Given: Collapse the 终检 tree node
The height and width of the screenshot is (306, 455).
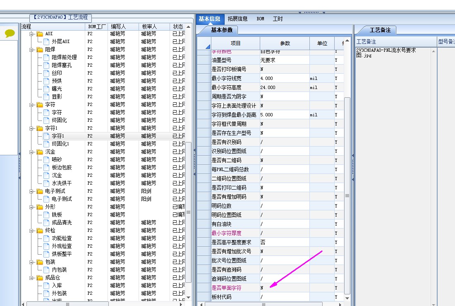Looking at the screenshot, I should (31, 231).
